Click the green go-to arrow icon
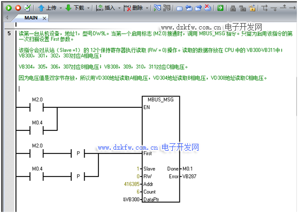The width and height of the screenshot is (298, 213). click(x=220, y=8)
